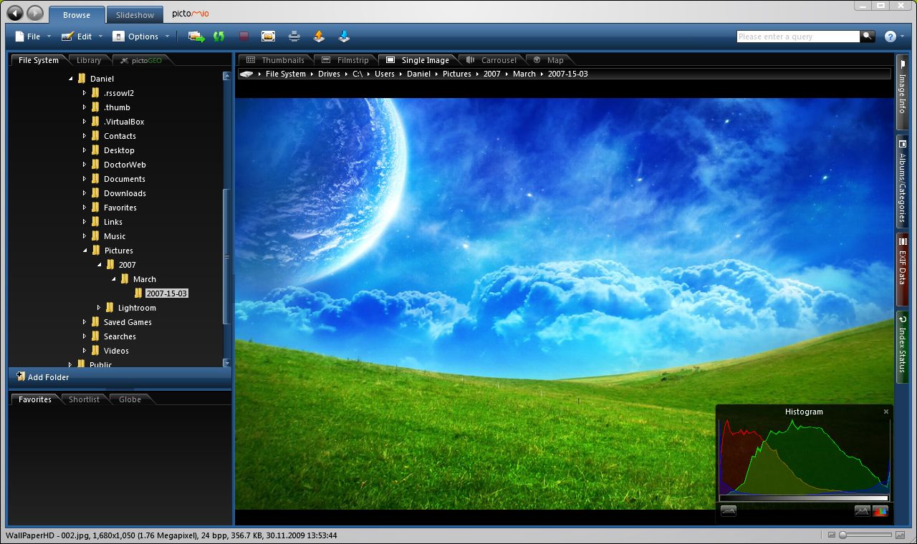Click Pictures in the breadcrumb path

(x=457, y=74)
